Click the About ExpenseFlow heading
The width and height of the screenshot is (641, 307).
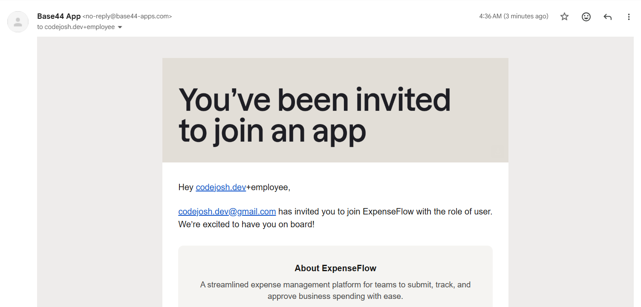click(335, 268)
